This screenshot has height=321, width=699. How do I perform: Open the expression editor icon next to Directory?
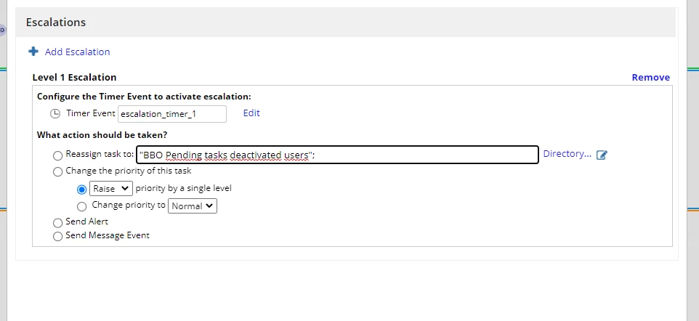tap(602, 155)
